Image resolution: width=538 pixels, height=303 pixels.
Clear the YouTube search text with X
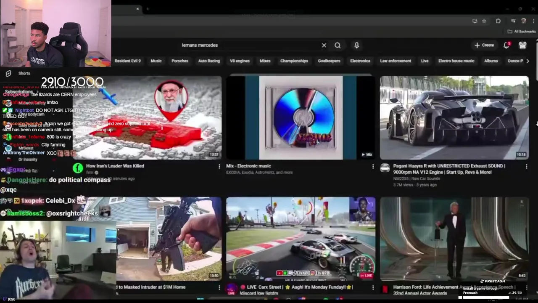[324, 45]
